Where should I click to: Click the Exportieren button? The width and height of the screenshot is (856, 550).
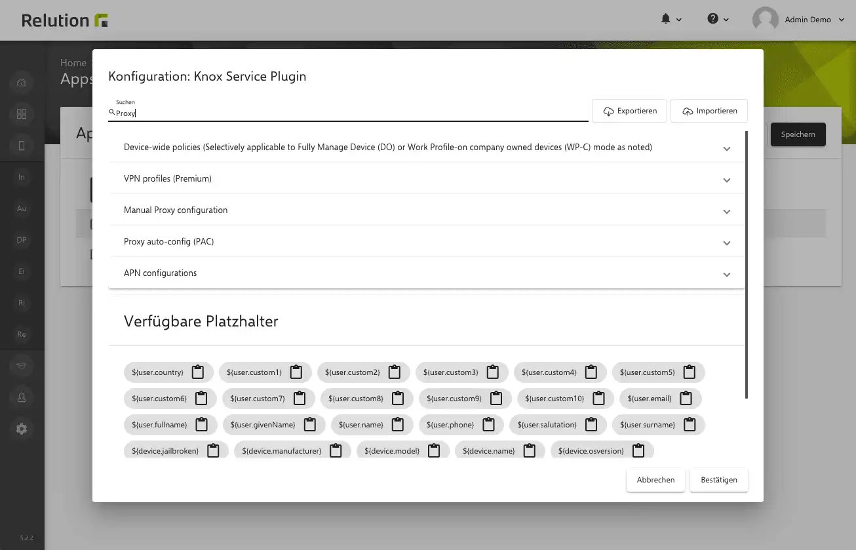point(629,111)
